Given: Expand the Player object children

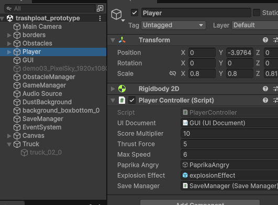Looking at the screenshot, I should tap(9, 52).
